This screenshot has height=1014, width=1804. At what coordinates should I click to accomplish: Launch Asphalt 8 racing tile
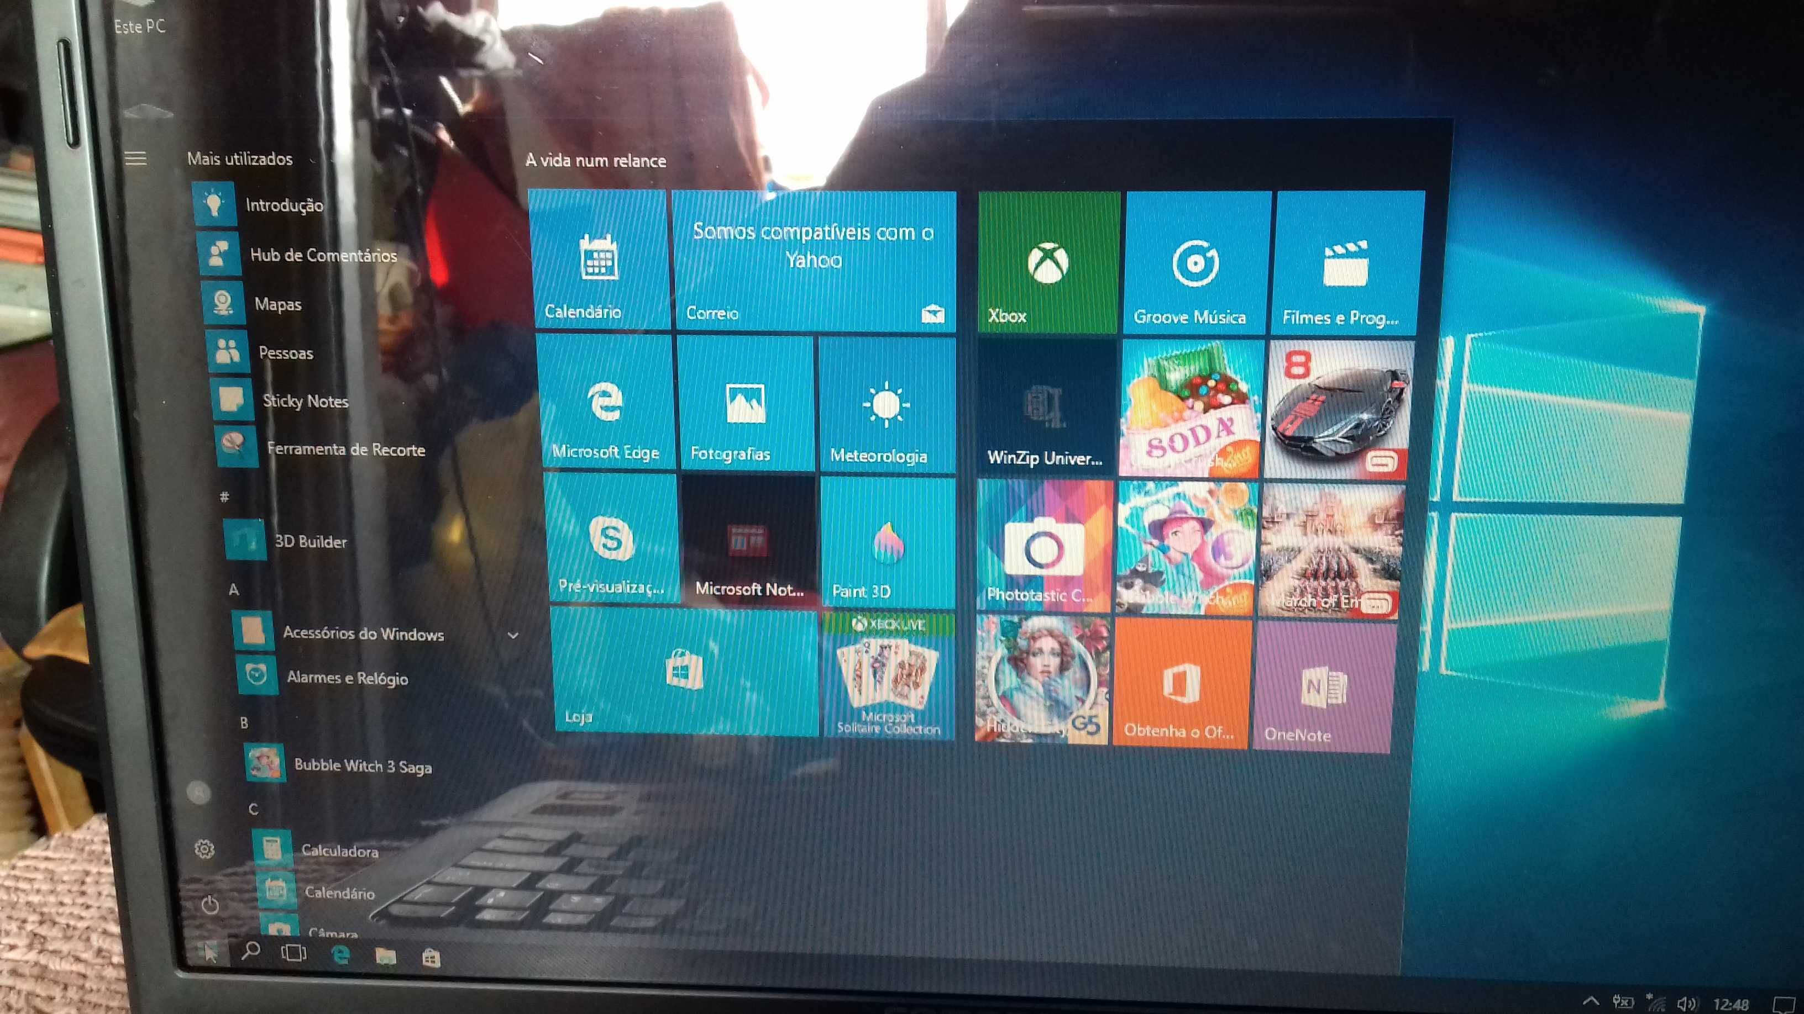(x=1340, y=411)
